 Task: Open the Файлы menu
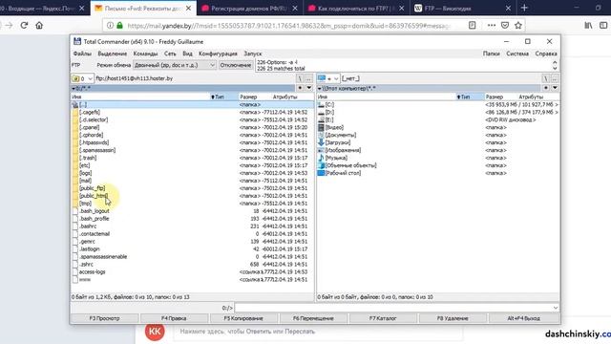point(82,54)
